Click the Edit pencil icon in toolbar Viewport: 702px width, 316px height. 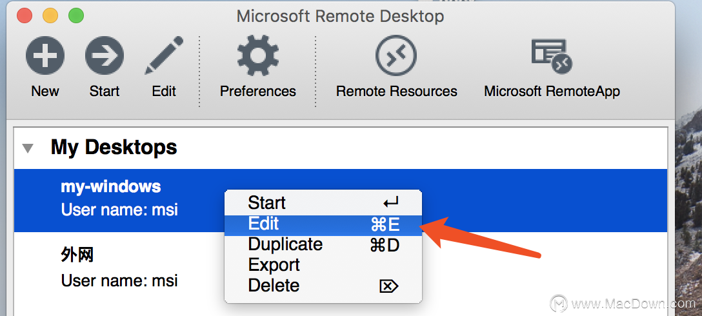(x=164, y=55)
